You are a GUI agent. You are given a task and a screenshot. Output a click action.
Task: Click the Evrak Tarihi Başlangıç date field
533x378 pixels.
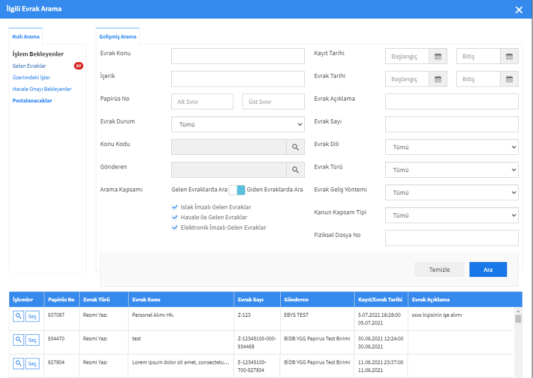[407, 79]
